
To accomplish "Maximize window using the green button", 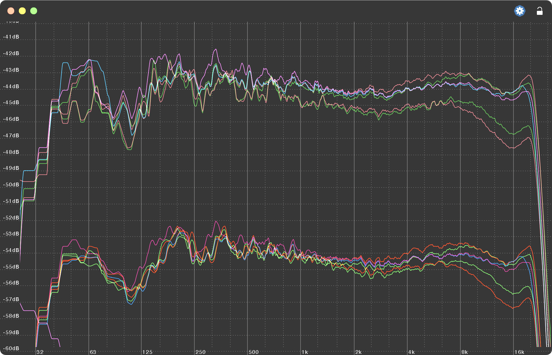I will click(x=34, y=11).
